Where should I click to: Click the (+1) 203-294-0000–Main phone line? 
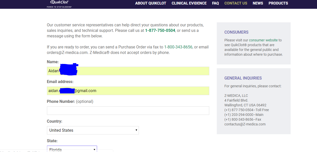point(244,115)
